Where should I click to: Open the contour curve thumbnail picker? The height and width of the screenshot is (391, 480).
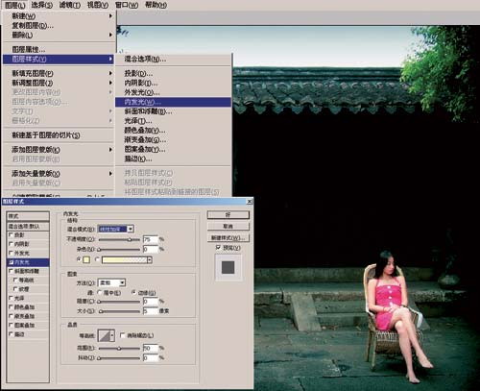pyautogui.click(x=107, y=336)
